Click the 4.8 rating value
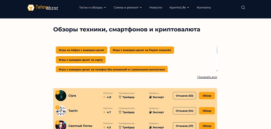The width and height of the screenshot is (271, 129). (x=109, y=97)
